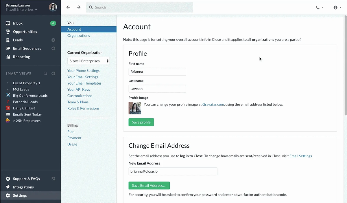The height and width of the screenshot is (203, 347).
Task: Open the billing Payment page
Action: point(74,138)
